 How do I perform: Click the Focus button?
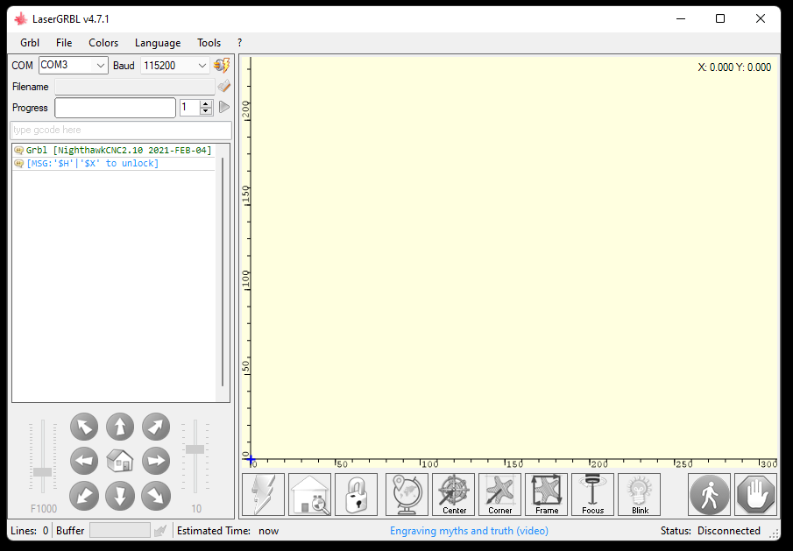[x=592, y=494]
